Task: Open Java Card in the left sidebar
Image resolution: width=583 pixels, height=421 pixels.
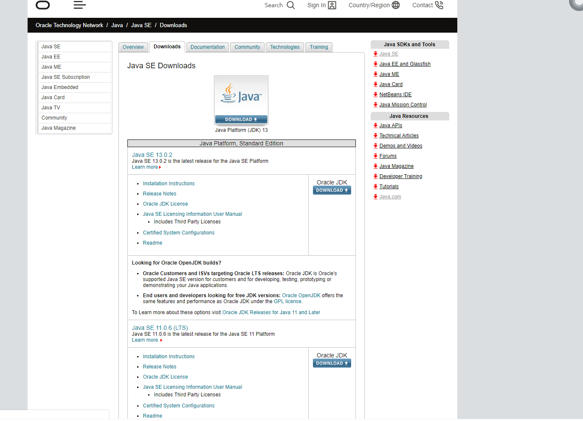Action: click(x=74, y=98)
